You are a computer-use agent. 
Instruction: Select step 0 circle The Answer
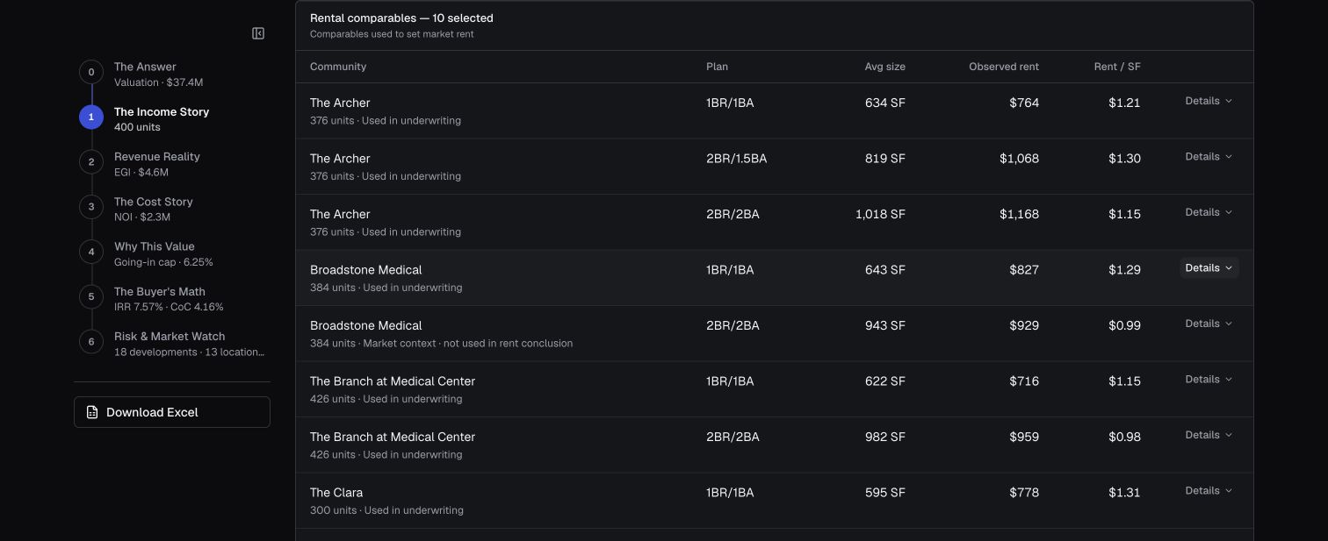coord(91,73)
